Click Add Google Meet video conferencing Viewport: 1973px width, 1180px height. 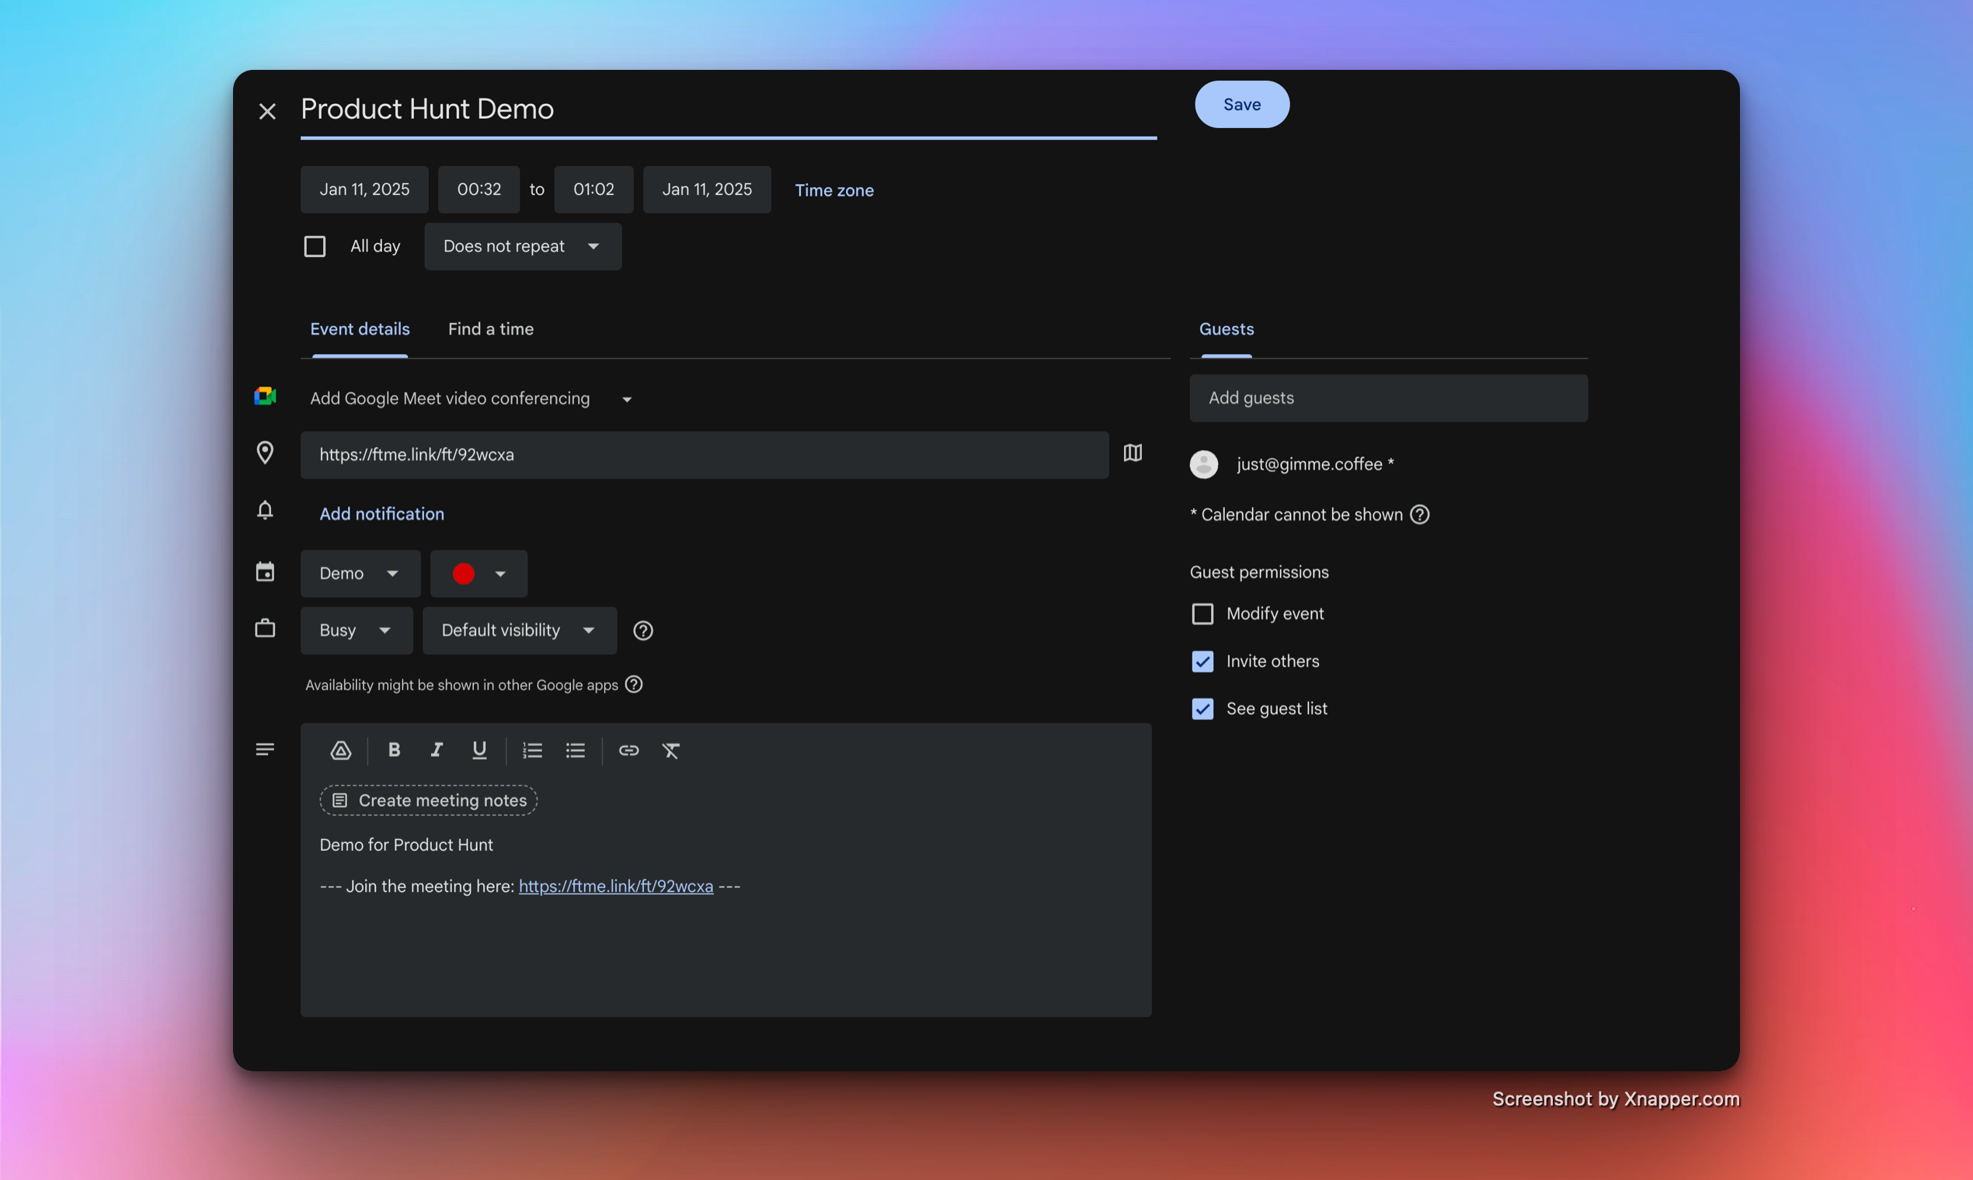coord(450,398)
